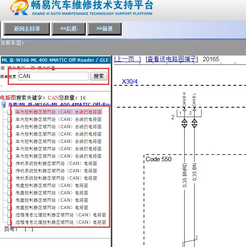Click the 页号 1 / 1 page indicator
The height and width of the screenshot is (247, 246).
19,229
